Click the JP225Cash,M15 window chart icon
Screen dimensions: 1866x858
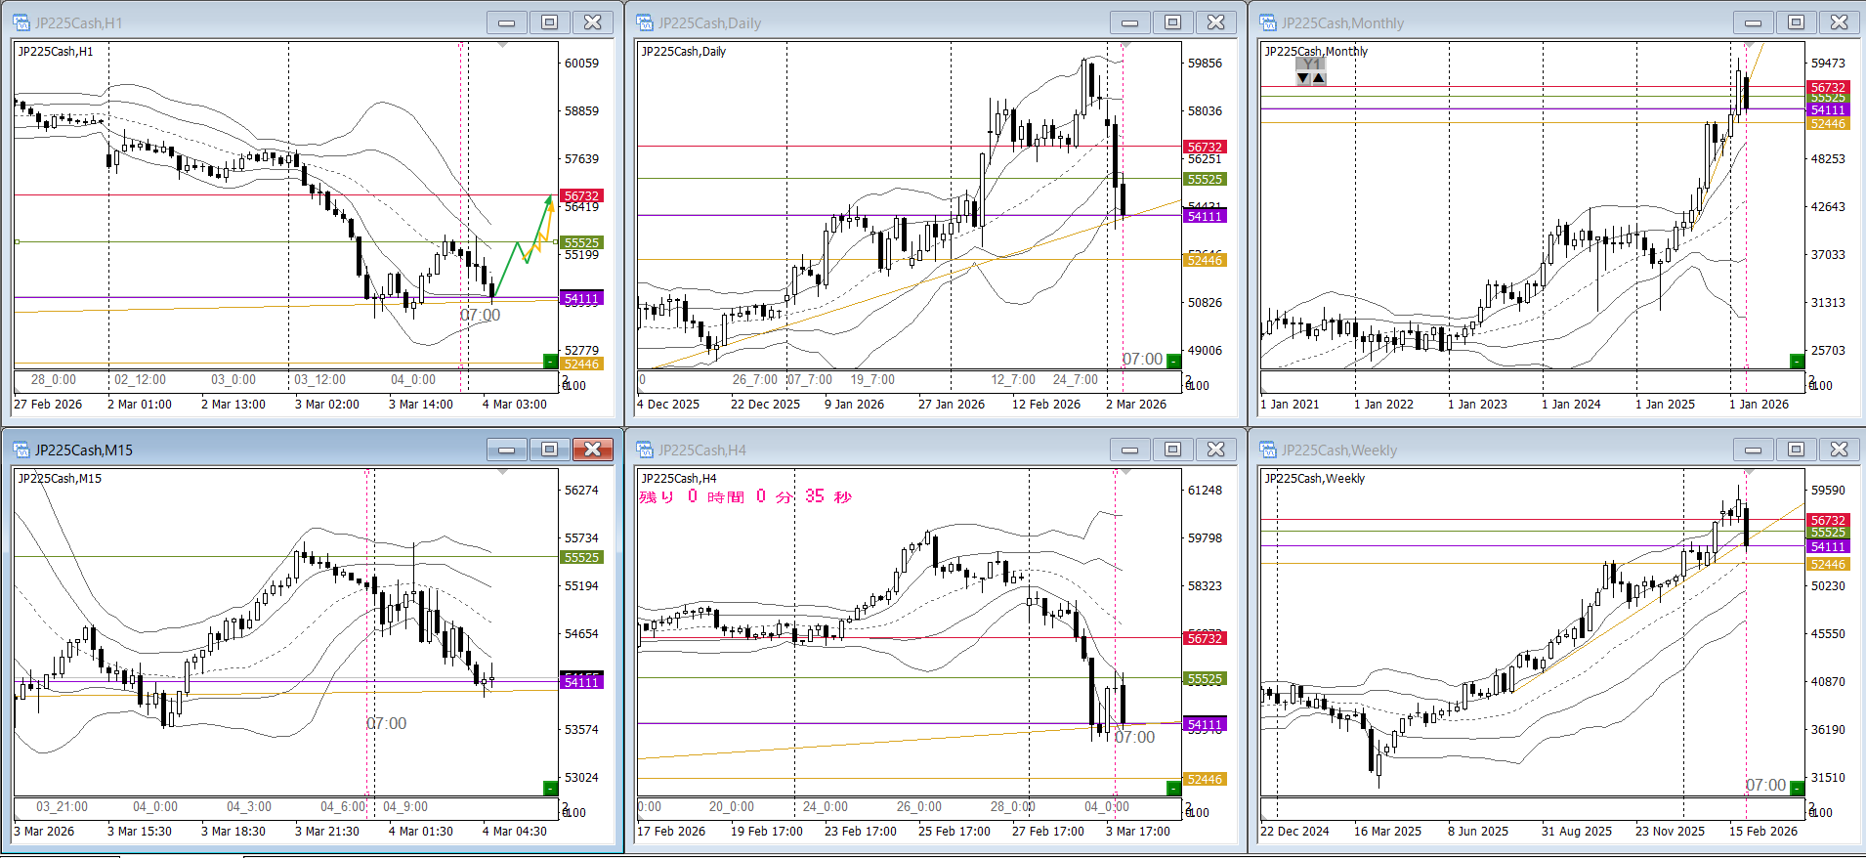point(21,450)
